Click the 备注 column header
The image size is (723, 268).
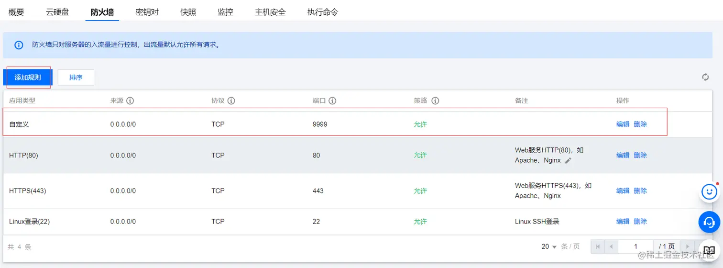coord(521,101)
